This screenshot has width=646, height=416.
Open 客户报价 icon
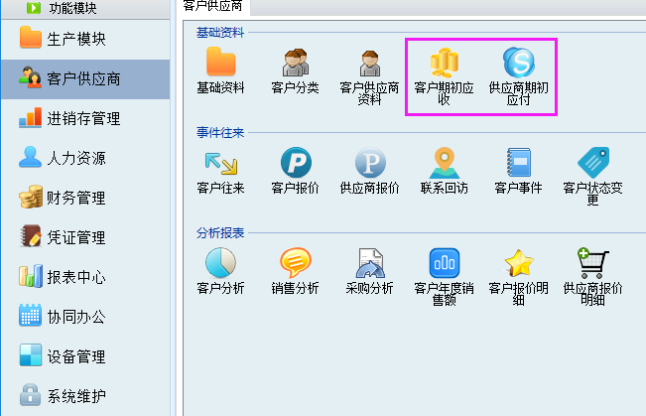tap(295, 162)
